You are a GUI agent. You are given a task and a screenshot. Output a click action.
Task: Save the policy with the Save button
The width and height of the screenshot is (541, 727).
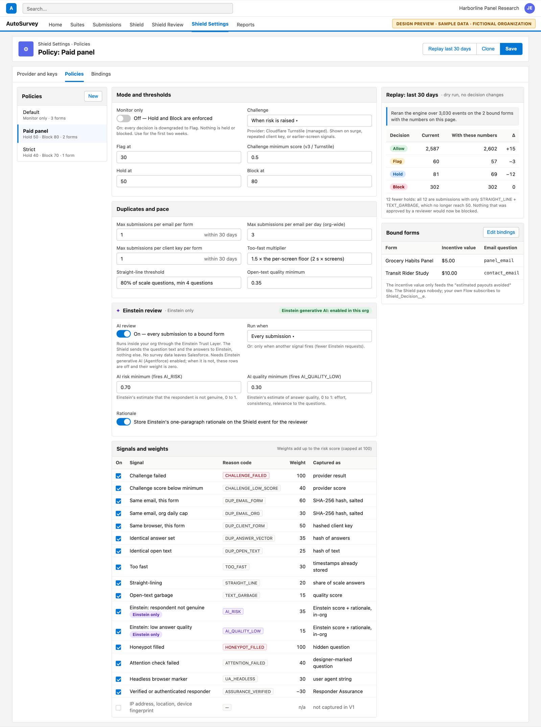tap(511, 49)
